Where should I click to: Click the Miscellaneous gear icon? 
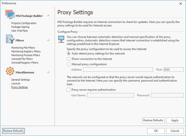[10, 71]
